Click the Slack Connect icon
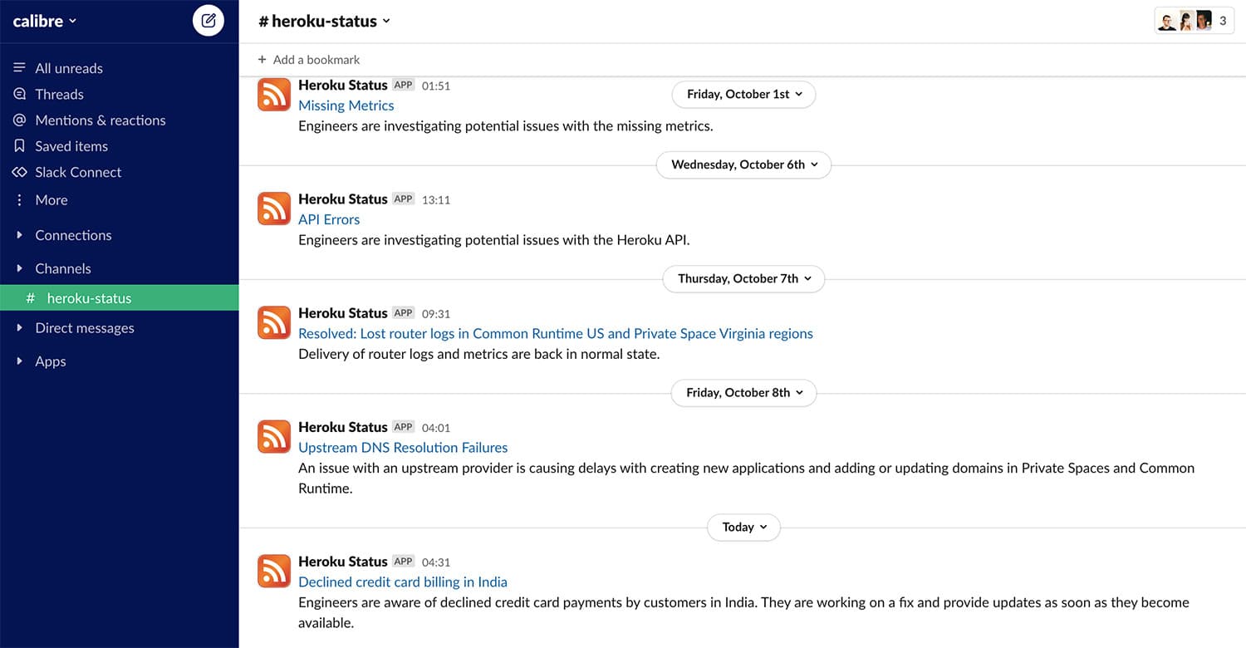Screen dimensions: 1246x648 (18, 172)
